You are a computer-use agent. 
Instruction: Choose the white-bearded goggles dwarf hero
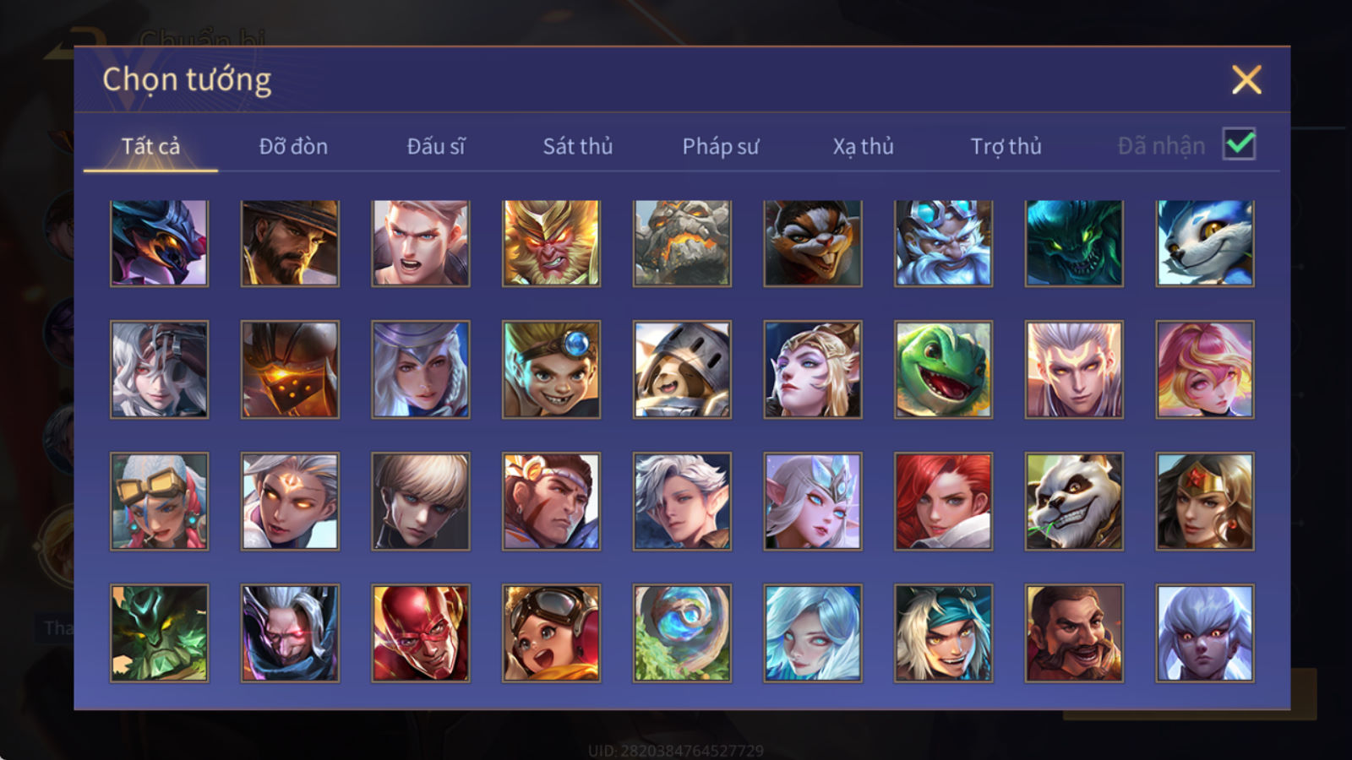(943, 243)
